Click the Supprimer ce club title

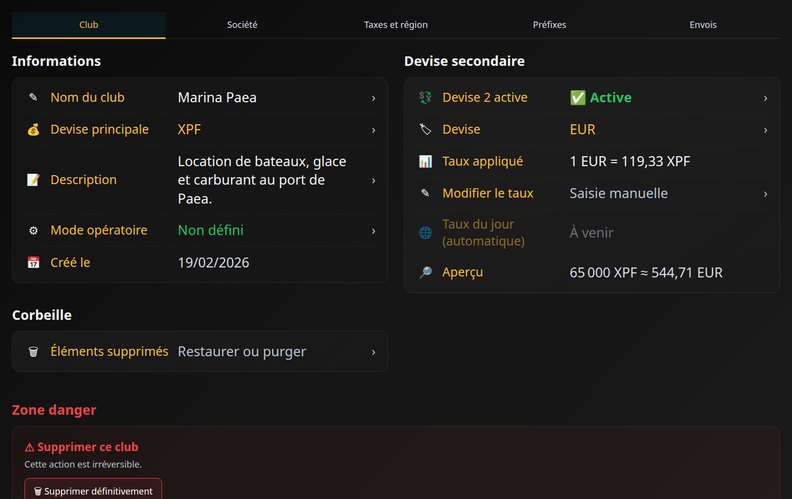click(88, 447)
